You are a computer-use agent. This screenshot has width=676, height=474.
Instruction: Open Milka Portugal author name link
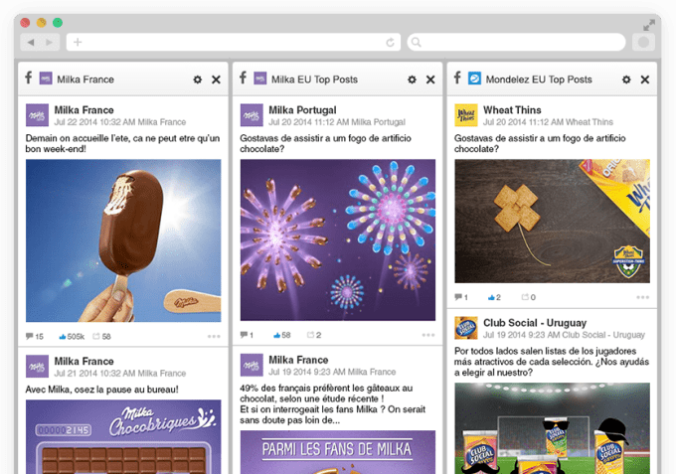pos(302,110)
